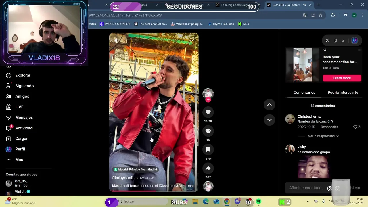This screenshot has height=207, width=368.
Task: Seek on the red video progress bar
Action: point(154,191)
